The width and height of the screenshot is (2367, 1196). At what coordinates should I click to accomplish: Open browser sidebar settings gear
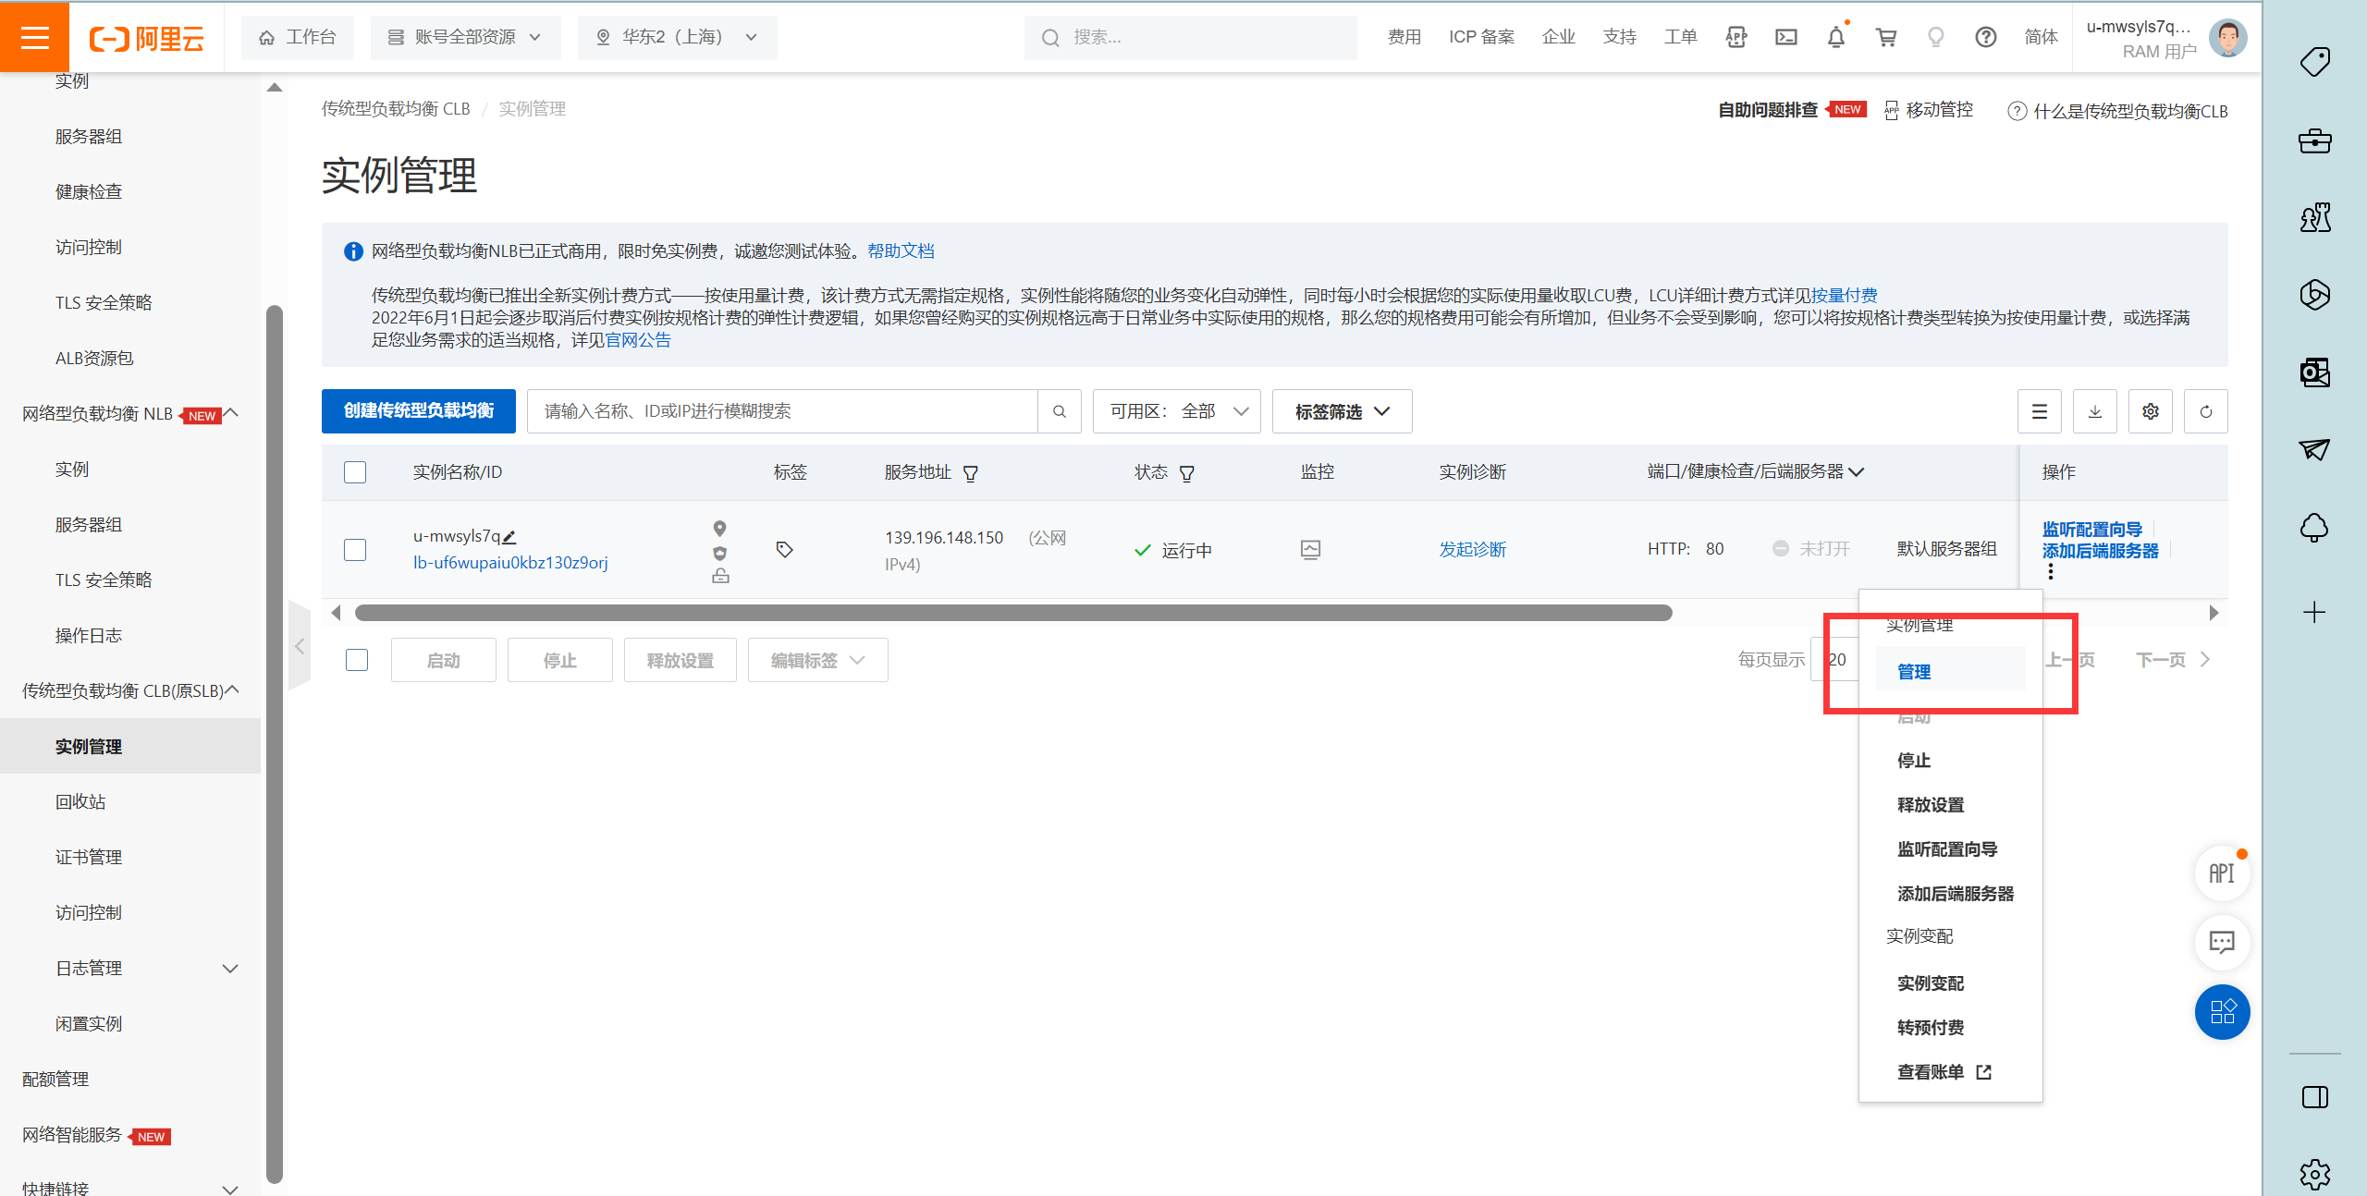tap(2314, 1174)
